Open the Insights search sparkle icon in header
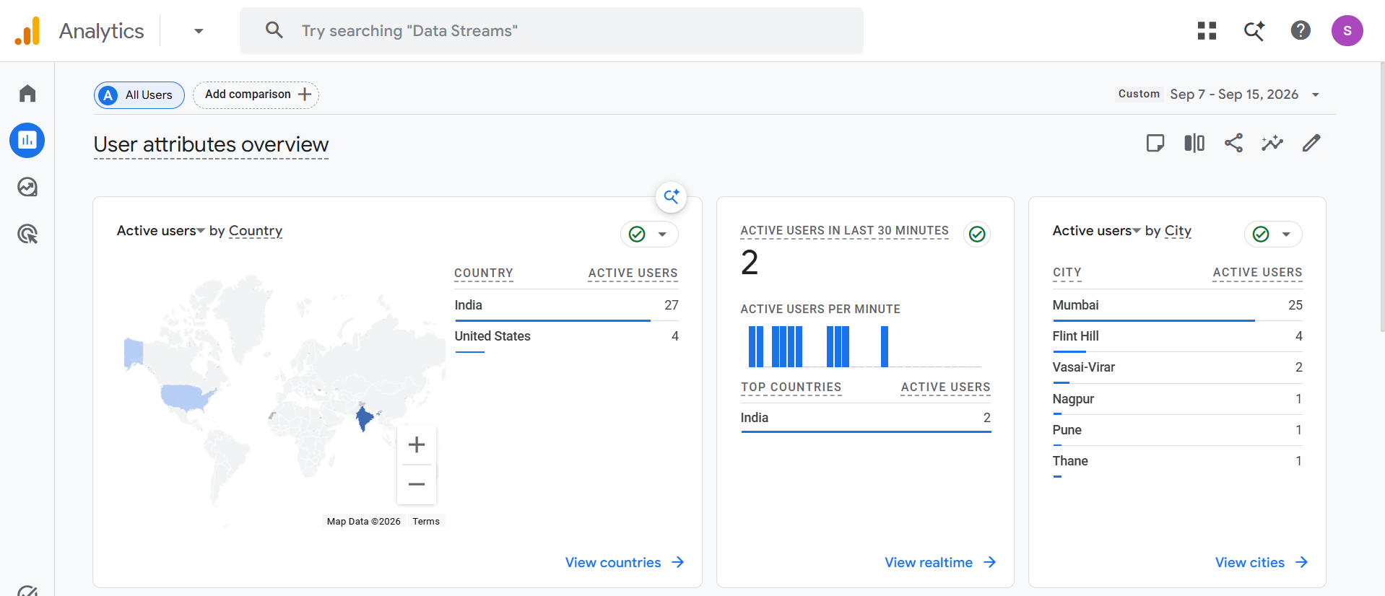Screen dimensions: 1385x596 1254,30
